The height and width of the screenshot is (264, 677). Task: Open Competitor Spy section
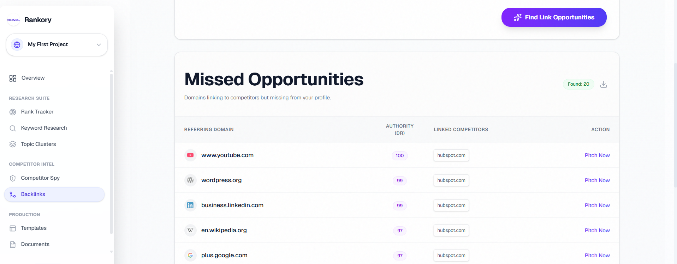[x=40, y=178]
